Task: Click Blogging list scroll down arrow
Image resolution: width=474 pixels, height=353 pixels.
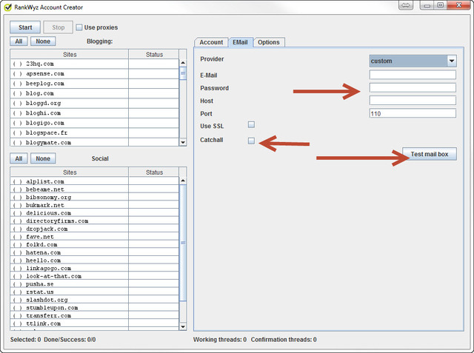Action: click(x=183, y=142)
